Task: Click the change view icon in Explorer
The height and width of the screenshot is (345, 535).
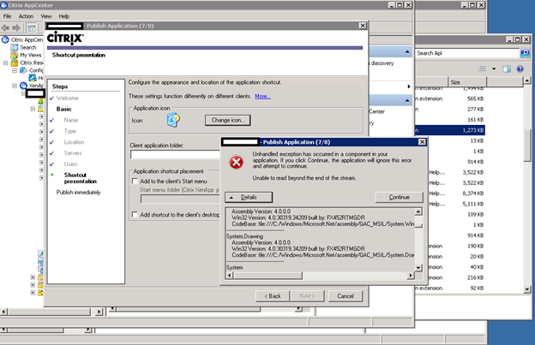Action: (x=482, y=68)
